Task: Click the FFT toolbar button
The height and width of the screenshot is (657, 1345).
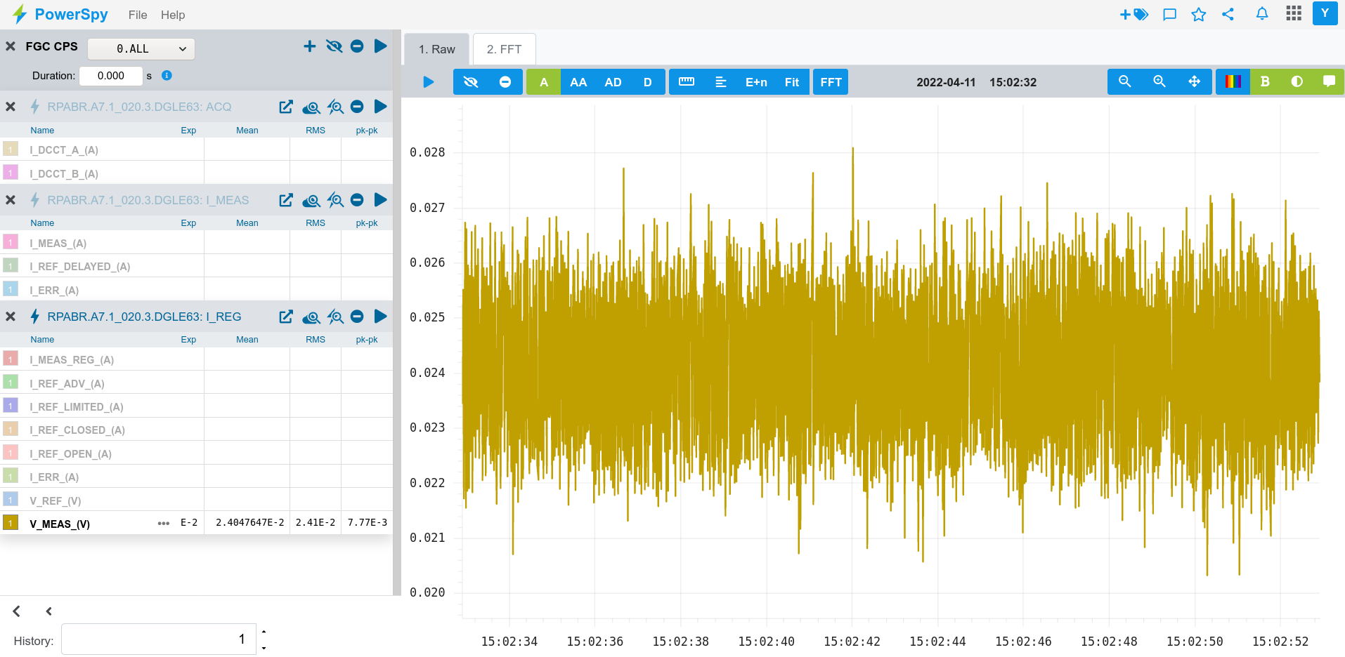Action: (x=831, y=82)
